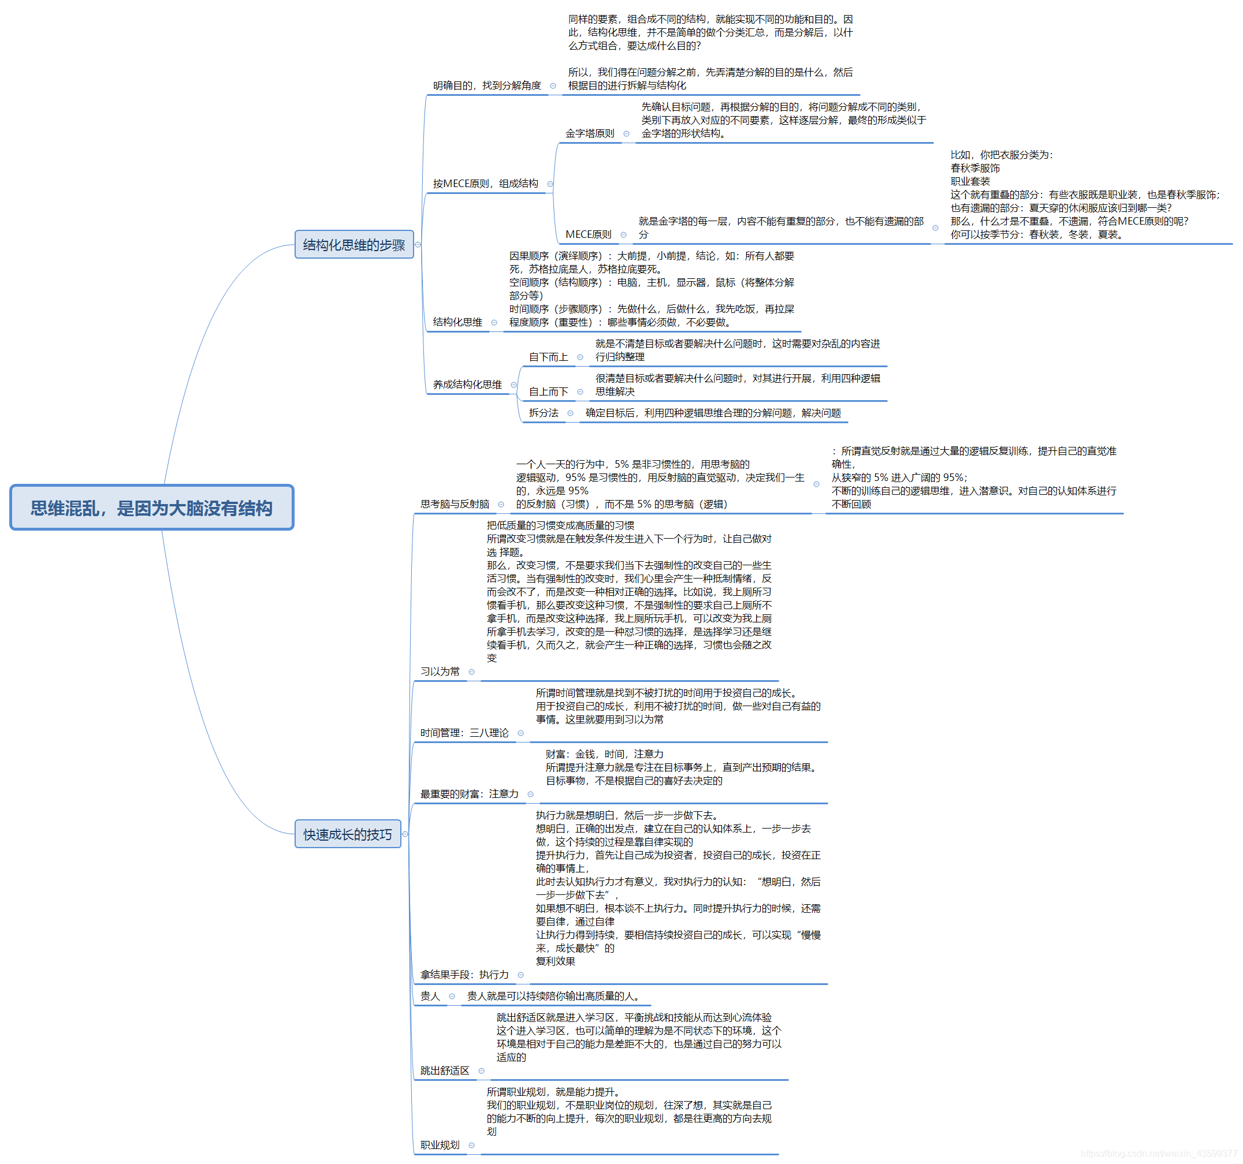The image size is (1243, 1164).
Task: Select the 最重要的财富：注意力 label
Action: pos(469,794)
